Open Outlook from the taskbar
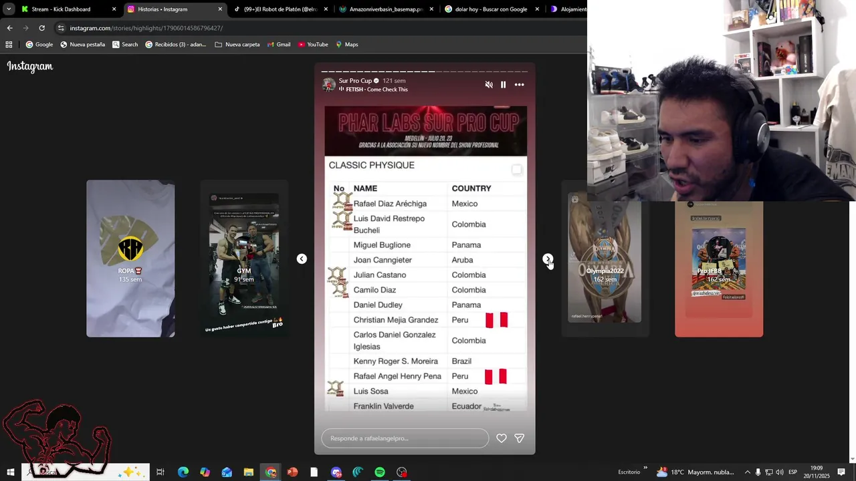The width and height of the screenshot is (856, 481). (227, 472)
